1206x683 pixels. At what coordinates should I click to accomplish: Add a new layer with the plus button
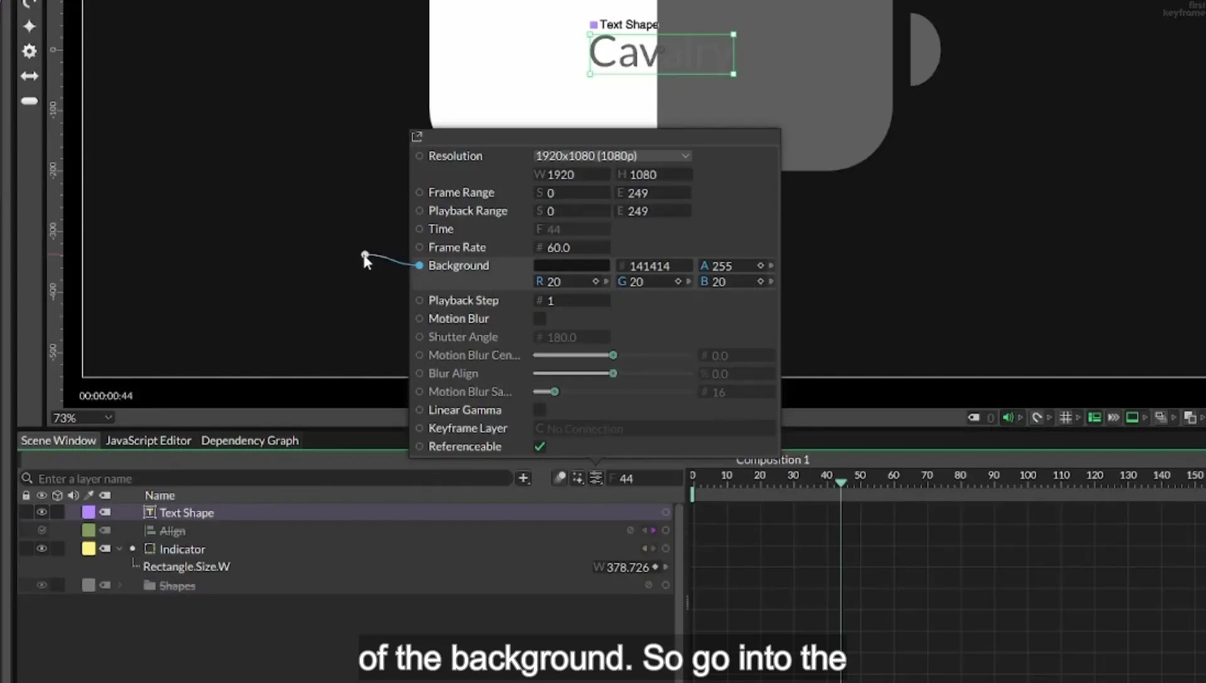(x=523, y=478)
